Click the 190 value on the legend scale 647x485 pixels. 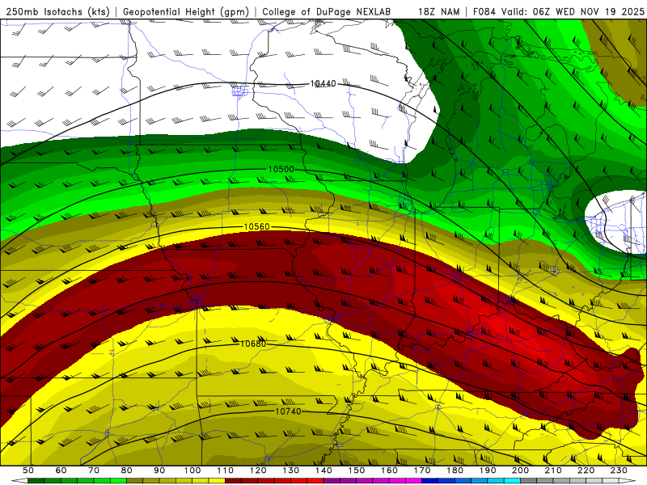[x=488, y=470]
